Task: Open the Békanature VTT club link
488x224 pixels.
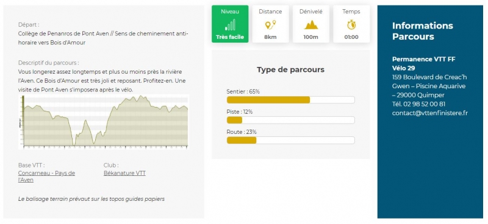Action: (x=124, y=173)
